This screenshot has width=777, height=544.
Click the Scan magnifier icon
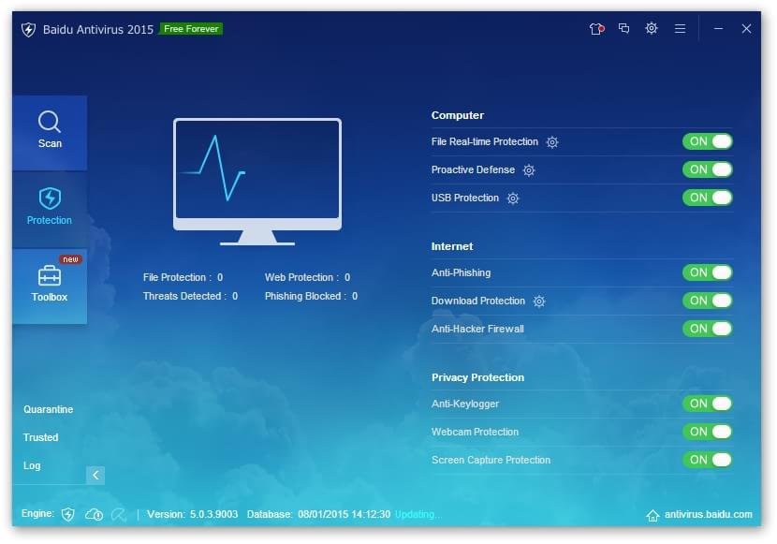point(50,122)
